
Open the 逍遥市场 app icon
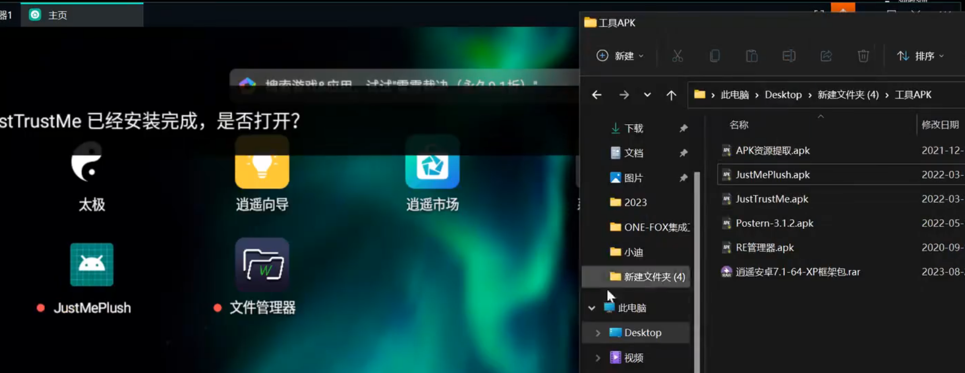tap(432, 163)
